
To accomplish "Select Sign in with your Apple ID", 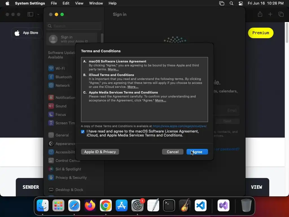I will (72, 39).
